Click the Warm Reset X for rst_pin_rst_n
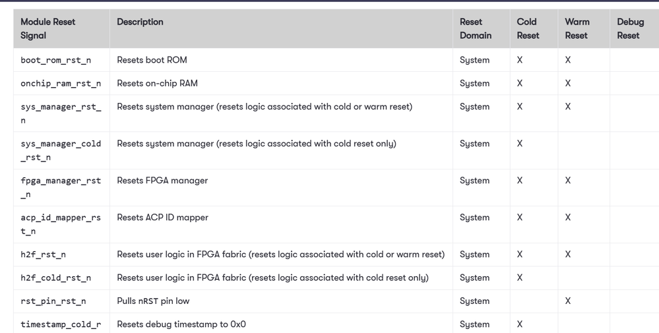Image resolution: width=659 pixels, height=333 pixels. (568, 301)
